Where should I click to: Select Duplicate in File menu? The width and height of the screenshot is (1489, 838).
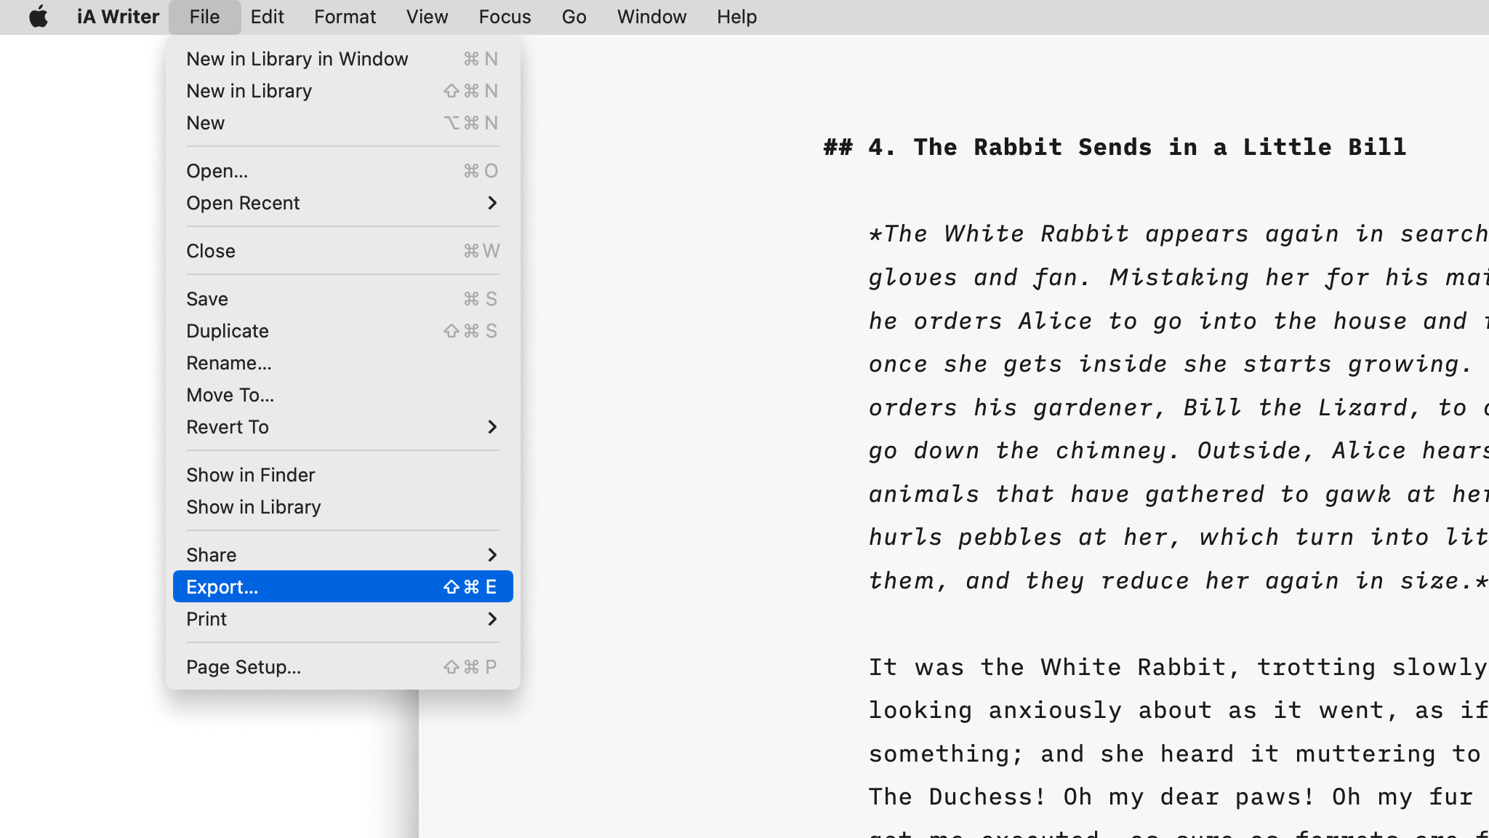[227, 331]
